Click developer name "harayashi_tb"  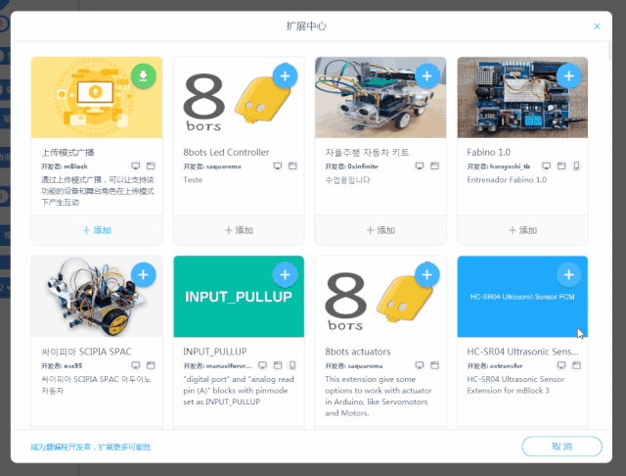click(x=510, y=167)
